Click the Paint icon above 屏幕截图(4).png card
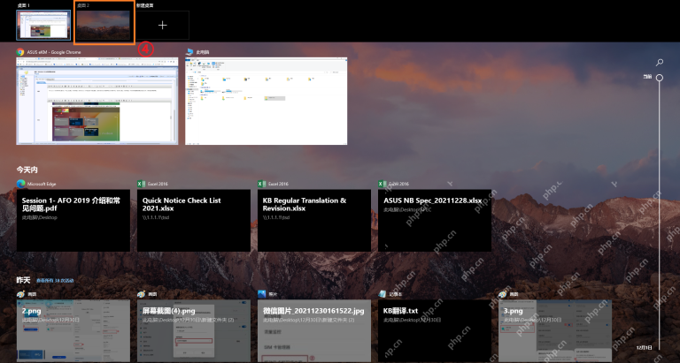Image resolution: width=680 pixels, height=363 pixels. pyautogui.click(x=141, y=294)
